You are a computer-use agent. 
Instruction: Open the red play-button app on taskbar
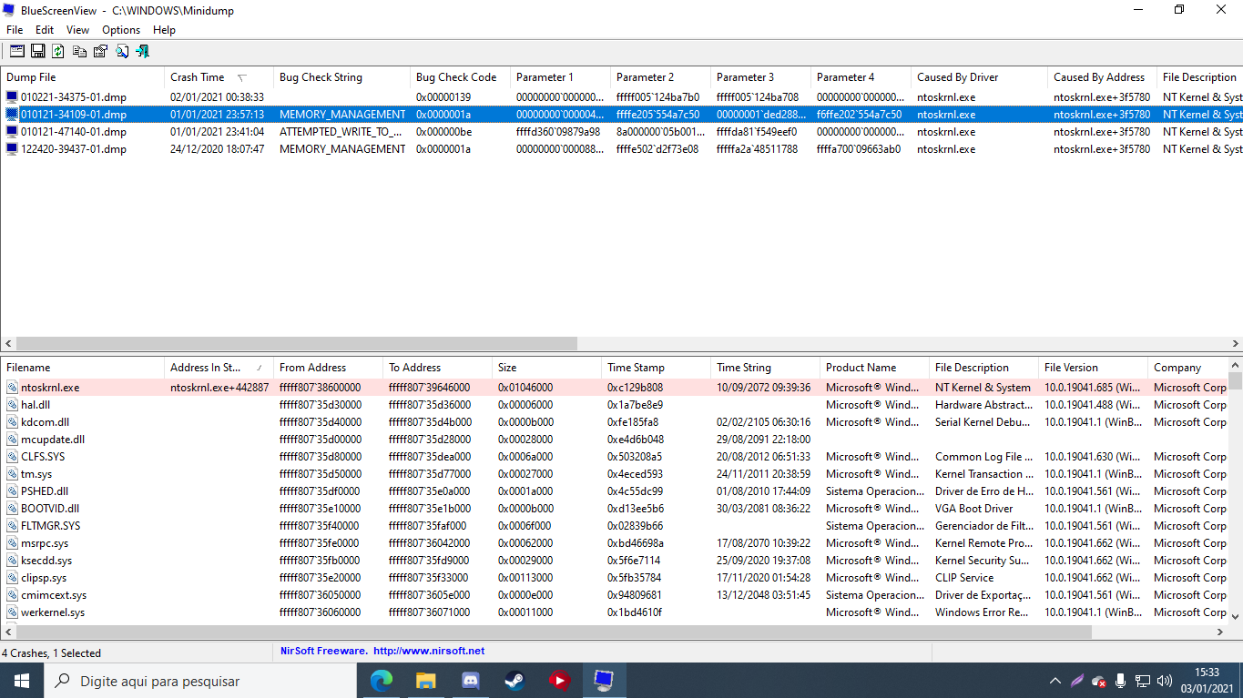pyautogui.click(x=559, y=681)
